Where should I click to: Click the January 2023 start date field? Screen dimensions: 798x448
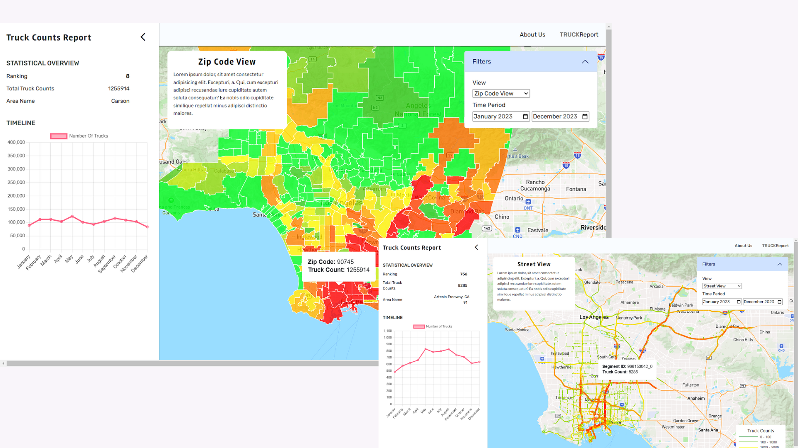pos(501,117)
